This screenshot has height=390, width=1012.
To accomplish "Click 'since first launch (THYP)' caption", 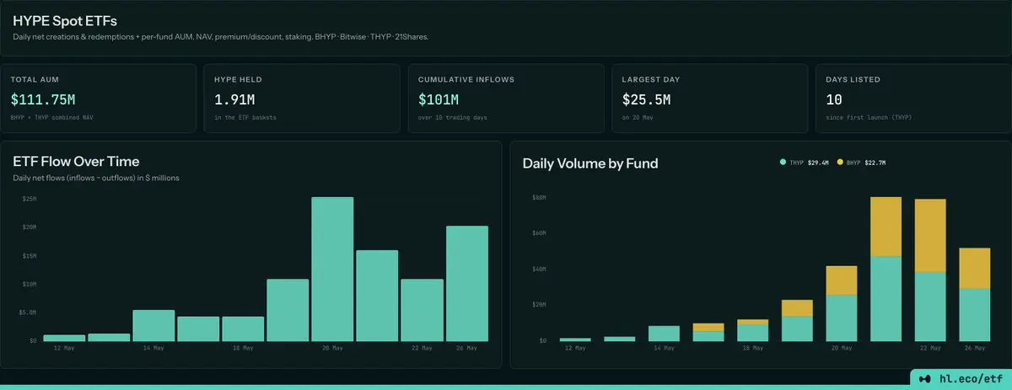I will pos(869,117).
